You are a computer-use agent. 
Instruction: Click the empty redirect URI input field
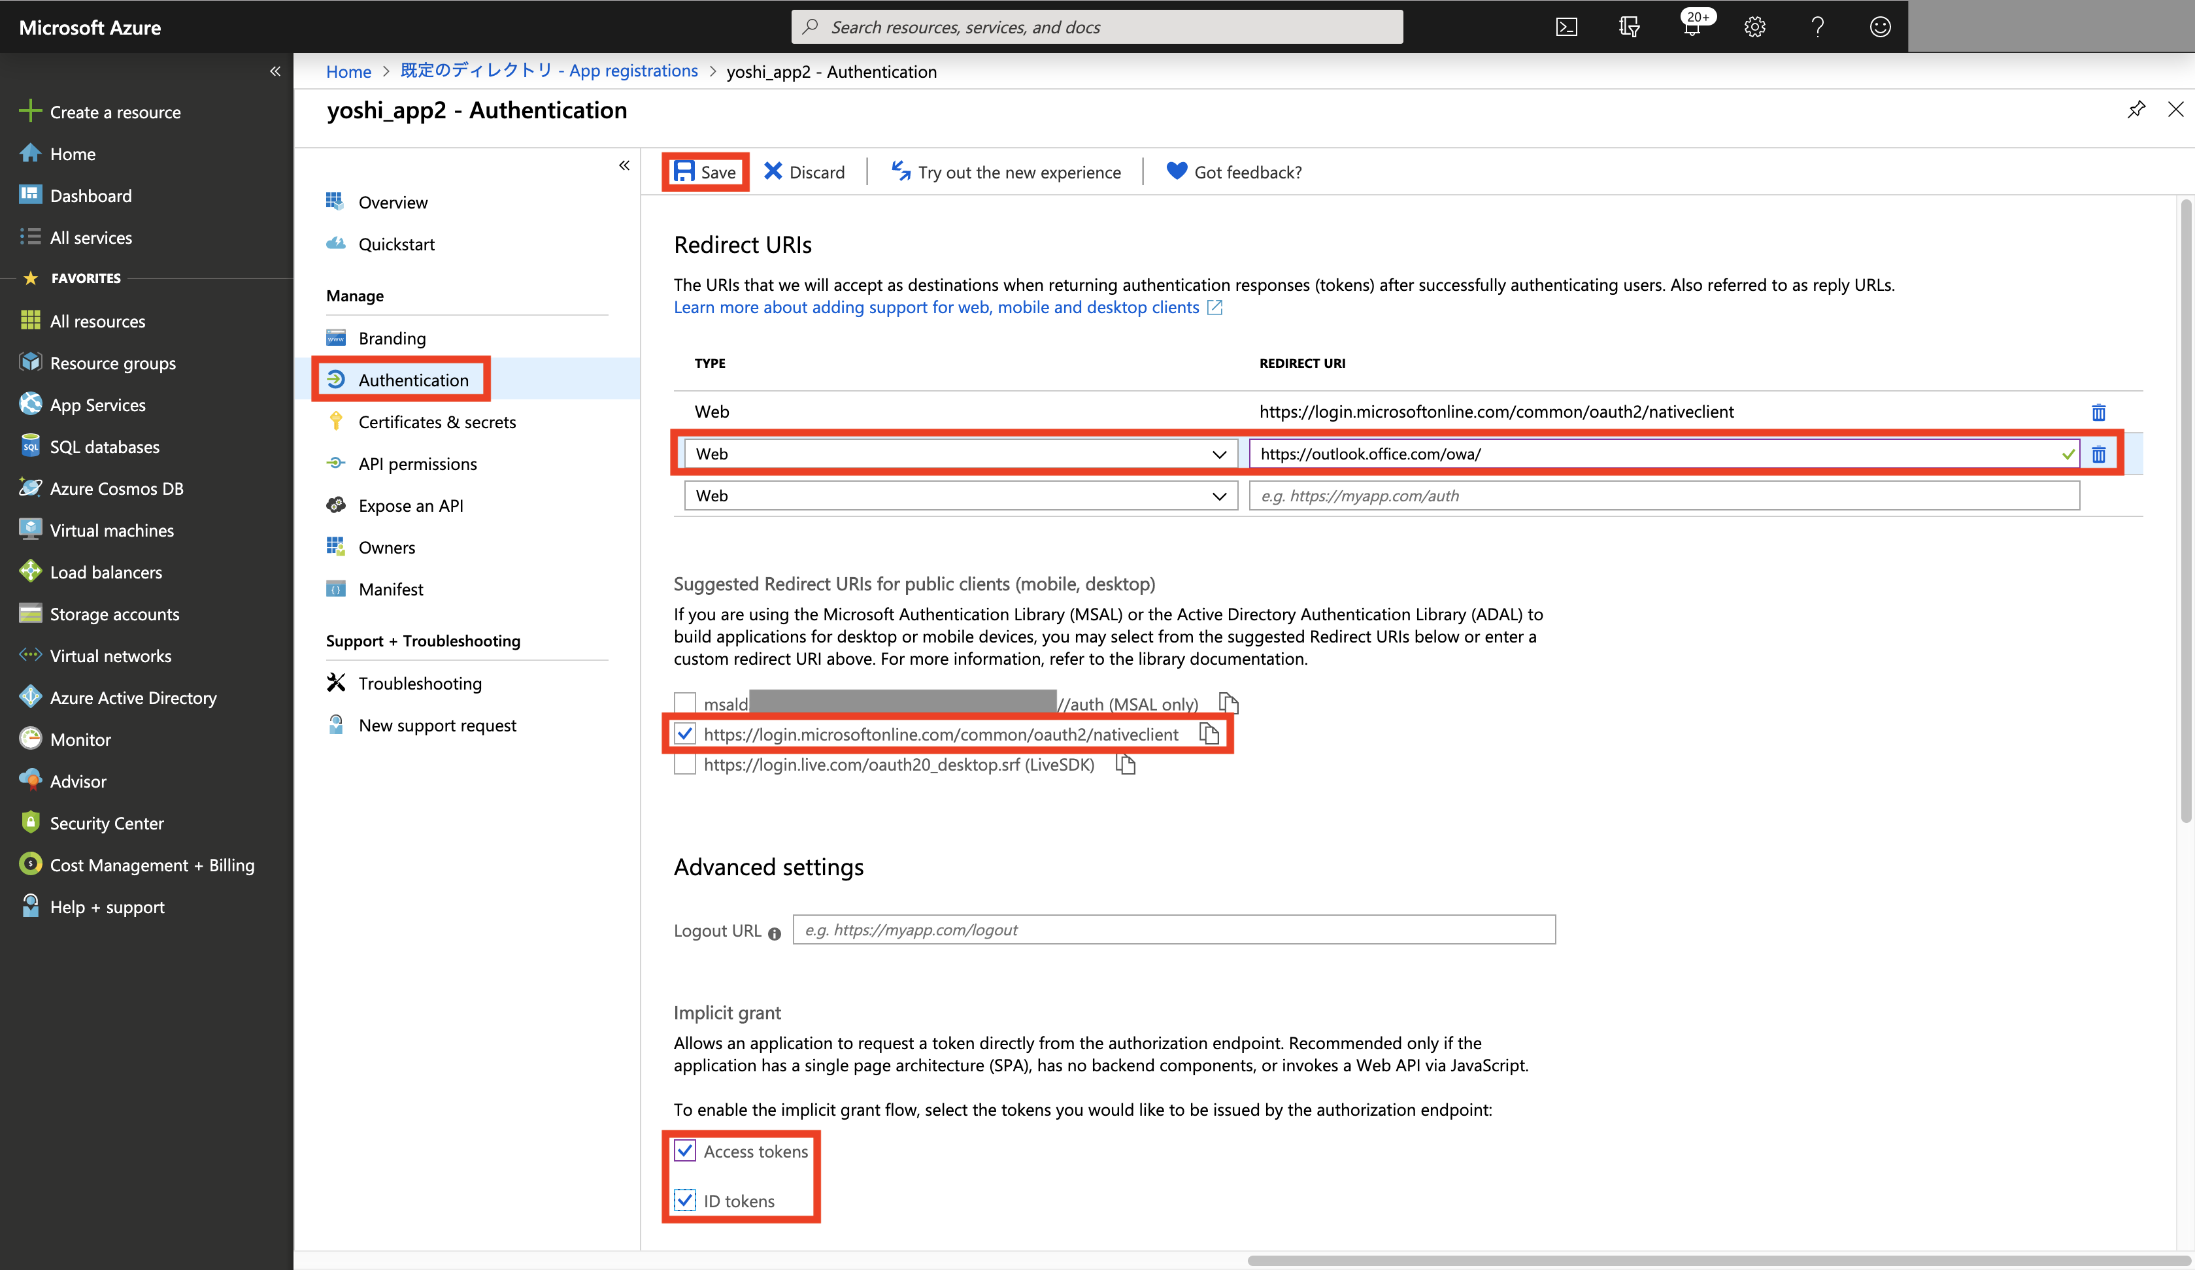pos(1664,495)
